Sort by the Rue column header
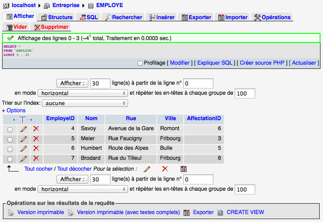323x222 pixels. coord(131,118)
